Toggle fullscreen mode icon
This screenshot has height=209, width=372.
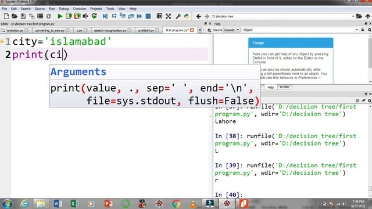(168, 16)
